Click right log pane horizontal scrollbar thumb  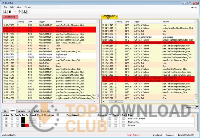point(116,101)
